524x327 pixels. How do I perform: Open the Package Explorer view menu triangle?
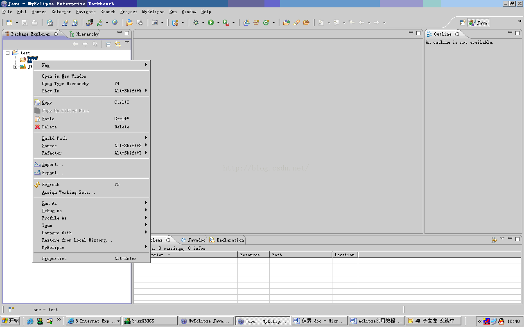[x=127, y=43]
